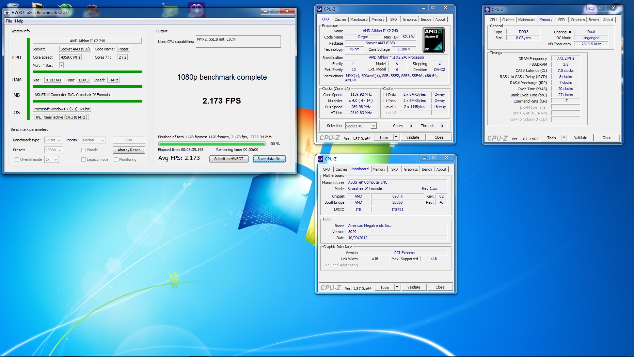Select Graphics tab in CPU-Z memory window
The image size is (634, 357).
pos(578,20)
